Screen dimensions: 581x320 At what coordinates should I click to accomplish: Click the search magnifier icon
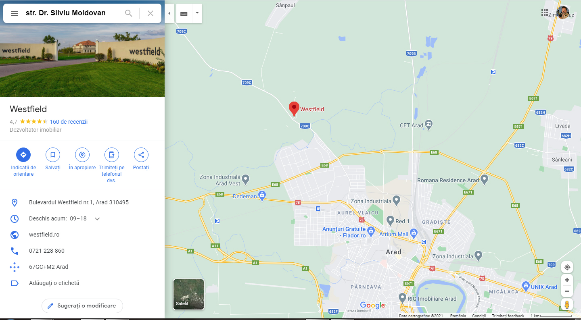[x=129, y=13]
